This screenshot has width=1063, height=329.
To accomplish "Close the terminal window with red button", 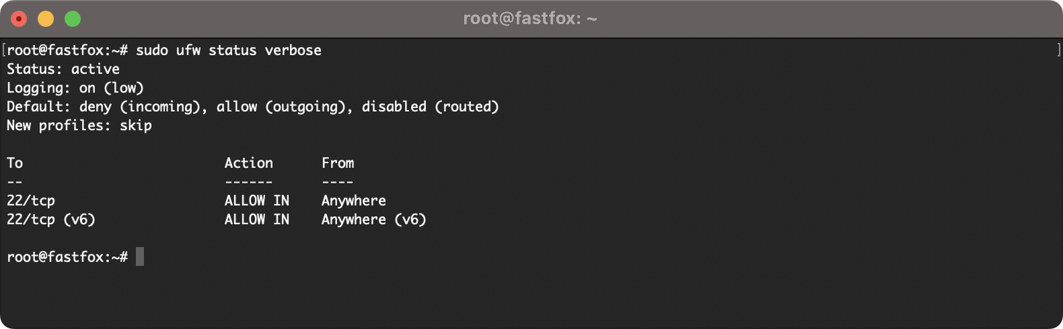I will (x=19, y=19).
